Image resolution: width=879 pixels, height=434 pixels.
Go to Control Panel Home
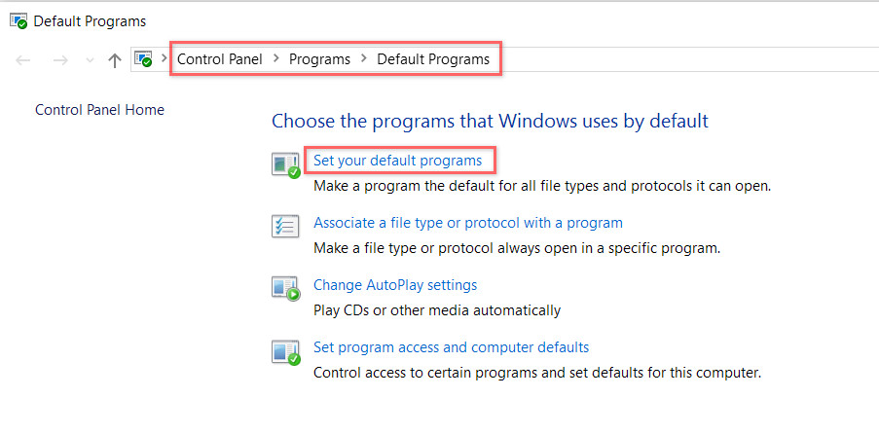(99, 110)
